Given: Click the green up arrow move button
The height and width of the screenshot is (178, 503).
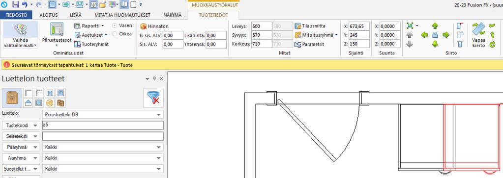Looking at the screenshot, I should pos(435,25).
